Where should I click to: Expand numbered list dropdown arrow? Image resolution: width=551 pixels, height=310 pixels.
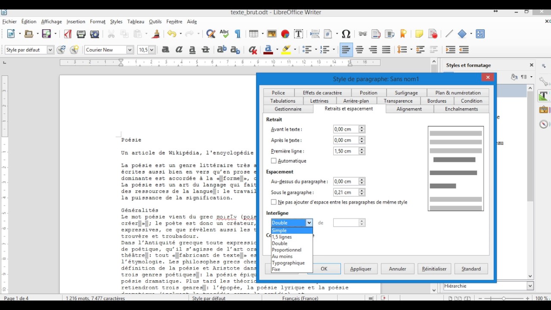click(333, 50)
